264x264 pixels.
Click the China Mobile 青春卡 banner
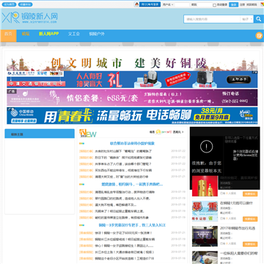[132, 115]
